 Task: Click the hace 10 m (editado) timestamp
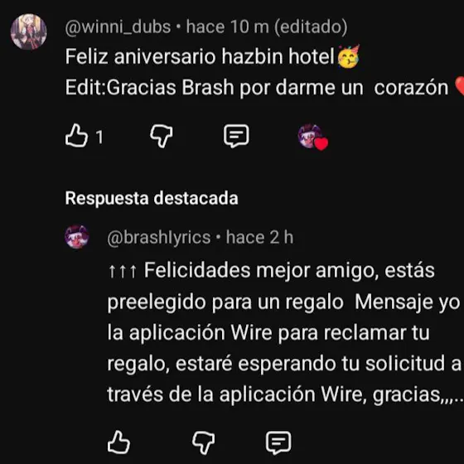pyautogui.click(x=267, y=27)
